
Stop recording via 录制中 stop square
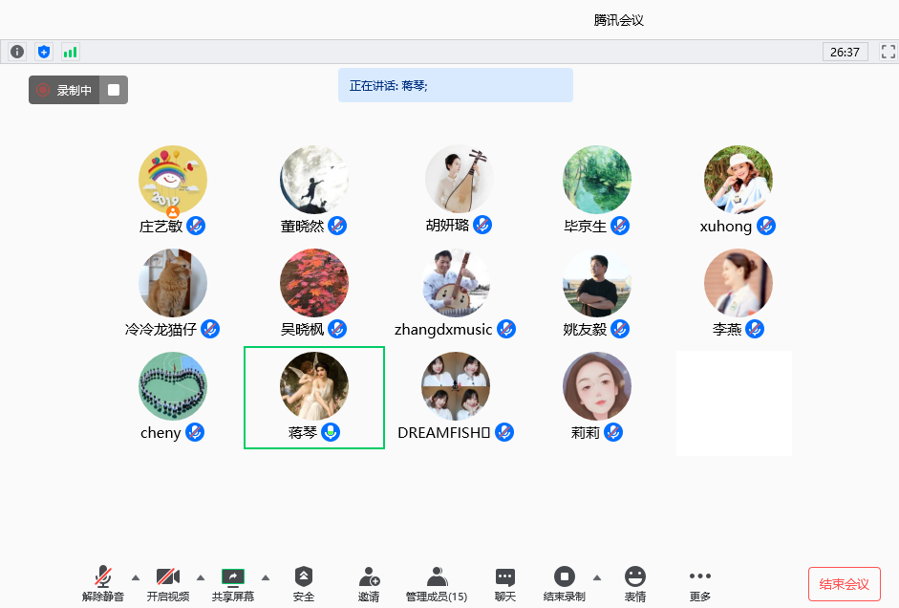point(114,90)
